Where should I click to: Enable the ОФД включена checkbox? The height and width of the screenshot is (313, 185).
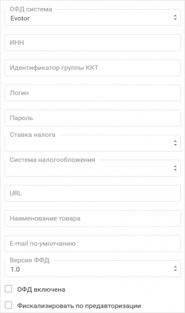click(8, 289)
